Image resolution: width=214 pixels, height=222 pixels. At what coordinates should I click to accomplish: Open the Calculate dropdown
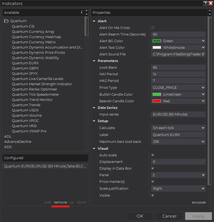coord(178,128)
